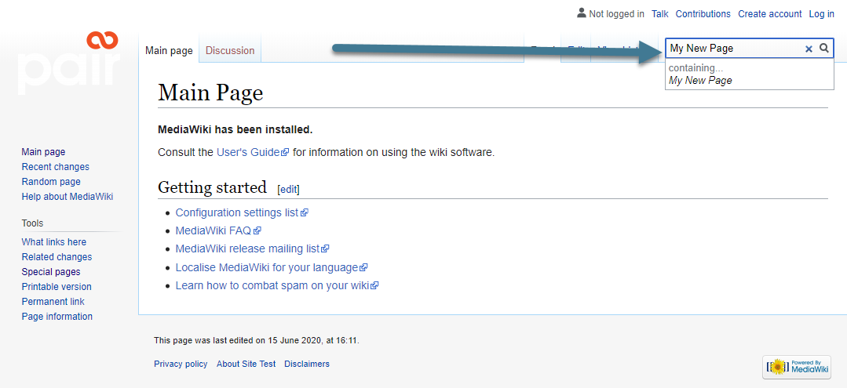Open the User's Guide link
This screenshot has width=847, height=388.
(x=248, y=152)
